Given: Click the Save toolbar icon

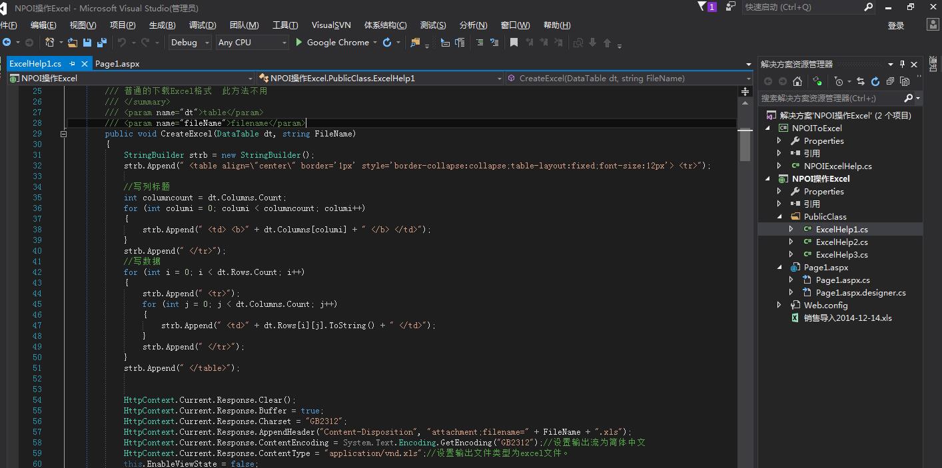Looking at the screenshot, I should (x=87, y=43).
